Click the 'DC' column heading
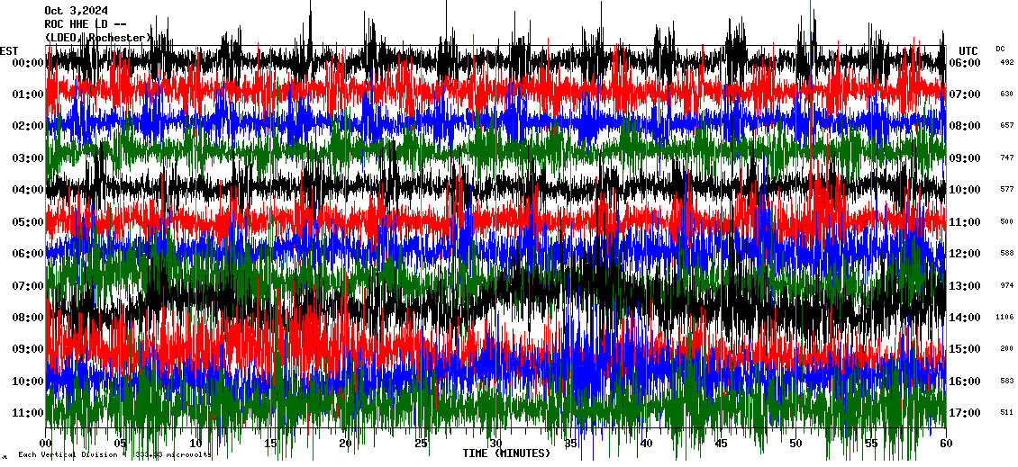Image resolution: width=1018 pixels, height=467 pixels. tap(1000, 49)
